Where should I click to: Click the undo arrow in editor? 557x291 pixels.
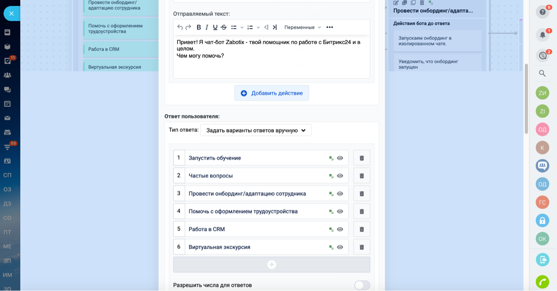point(180,27)
